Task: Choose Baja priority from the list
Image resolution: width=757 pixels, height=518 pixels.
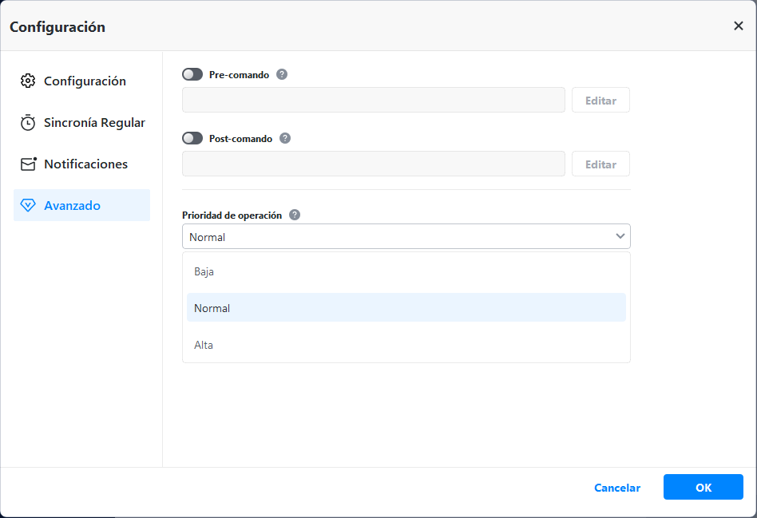Action: coord(204,271)
